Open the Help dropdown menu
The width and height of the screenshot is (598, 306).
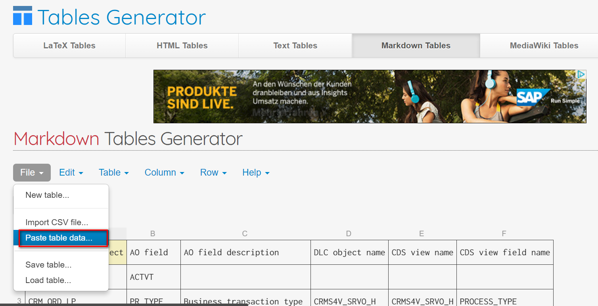pos(256,172)
